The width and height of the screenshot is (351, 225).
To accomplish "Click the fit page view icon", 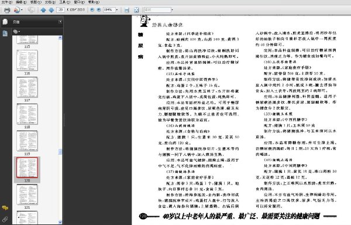I will tap(136, 10).
